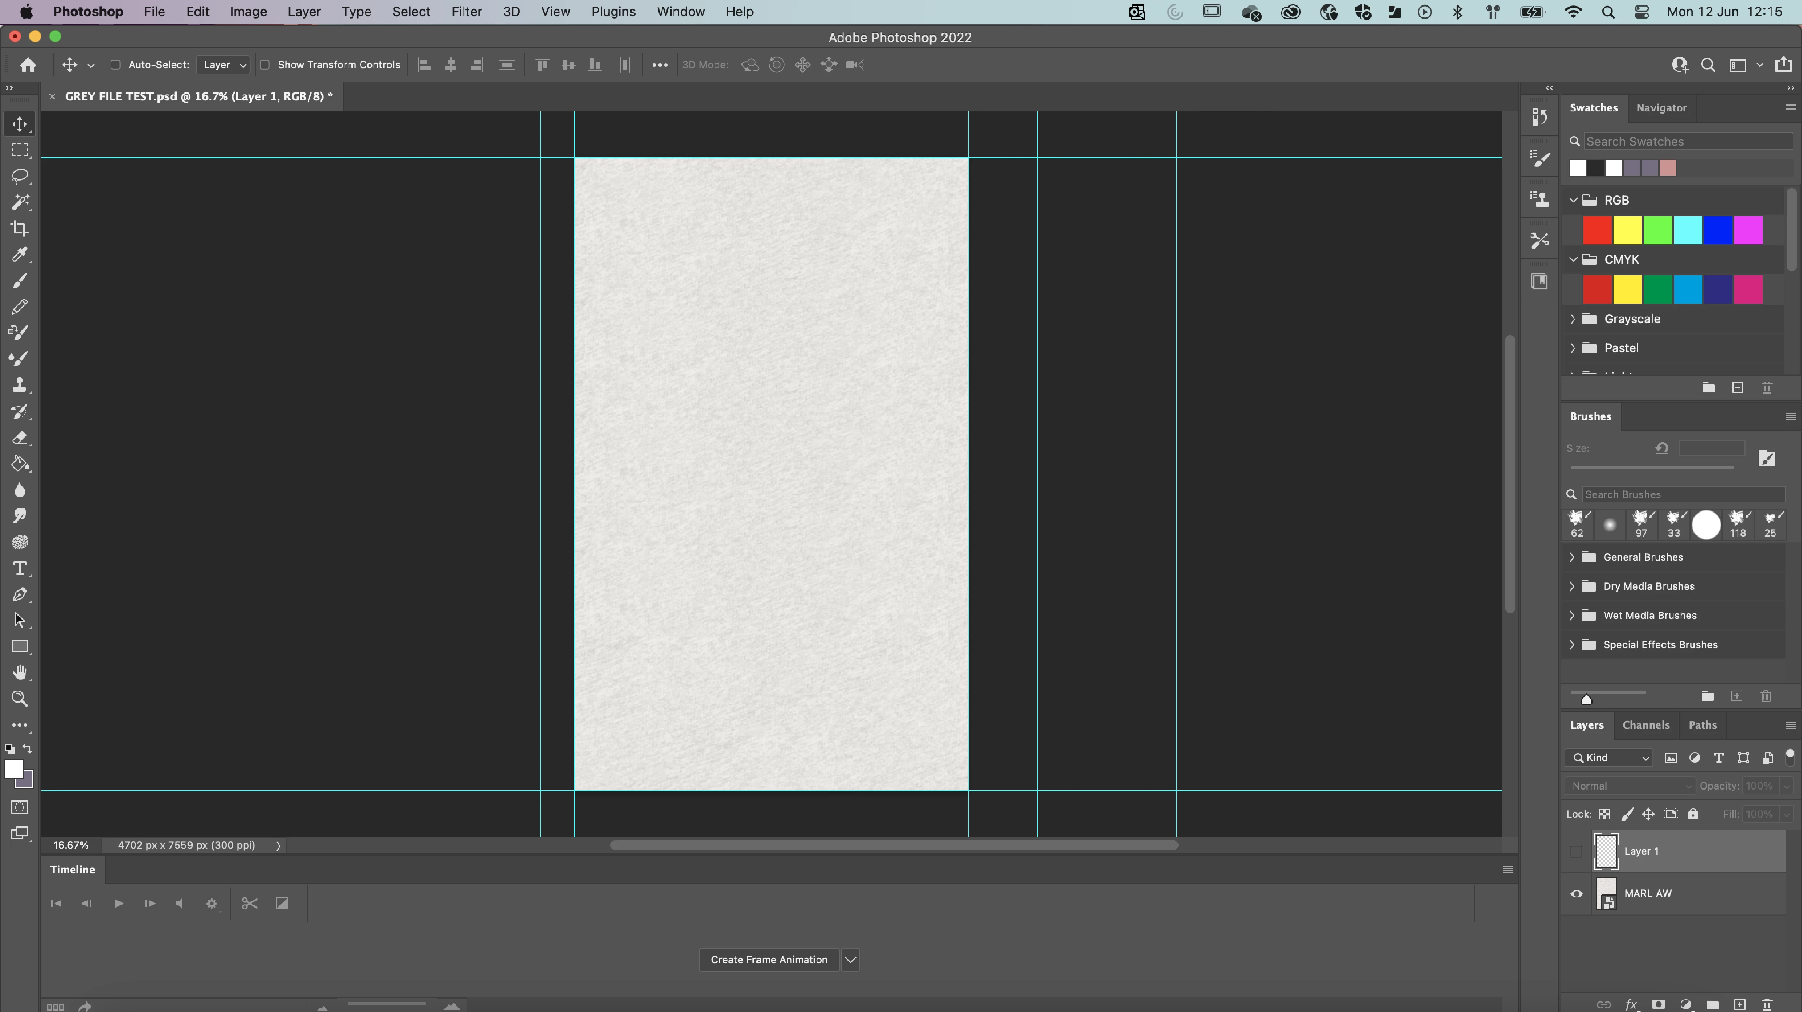This screenshot has width=1802, height=1012.
Task: Select the Crop tool
Action: click(20, 229)
